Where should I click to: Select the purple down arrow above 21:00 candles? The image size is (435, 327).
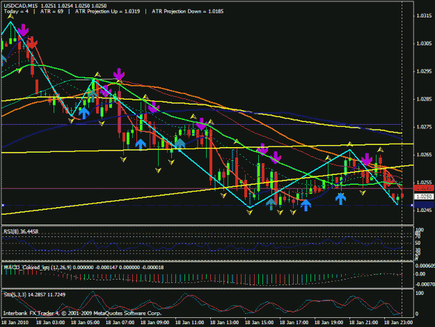367,159
